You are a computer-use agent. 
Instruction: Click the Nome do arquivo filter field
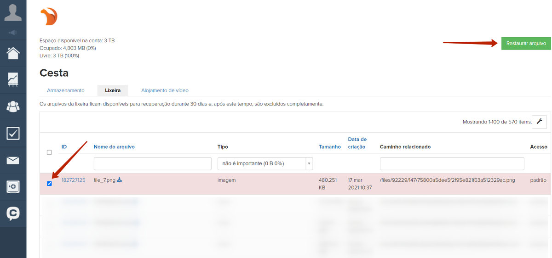tap(146, 163)
